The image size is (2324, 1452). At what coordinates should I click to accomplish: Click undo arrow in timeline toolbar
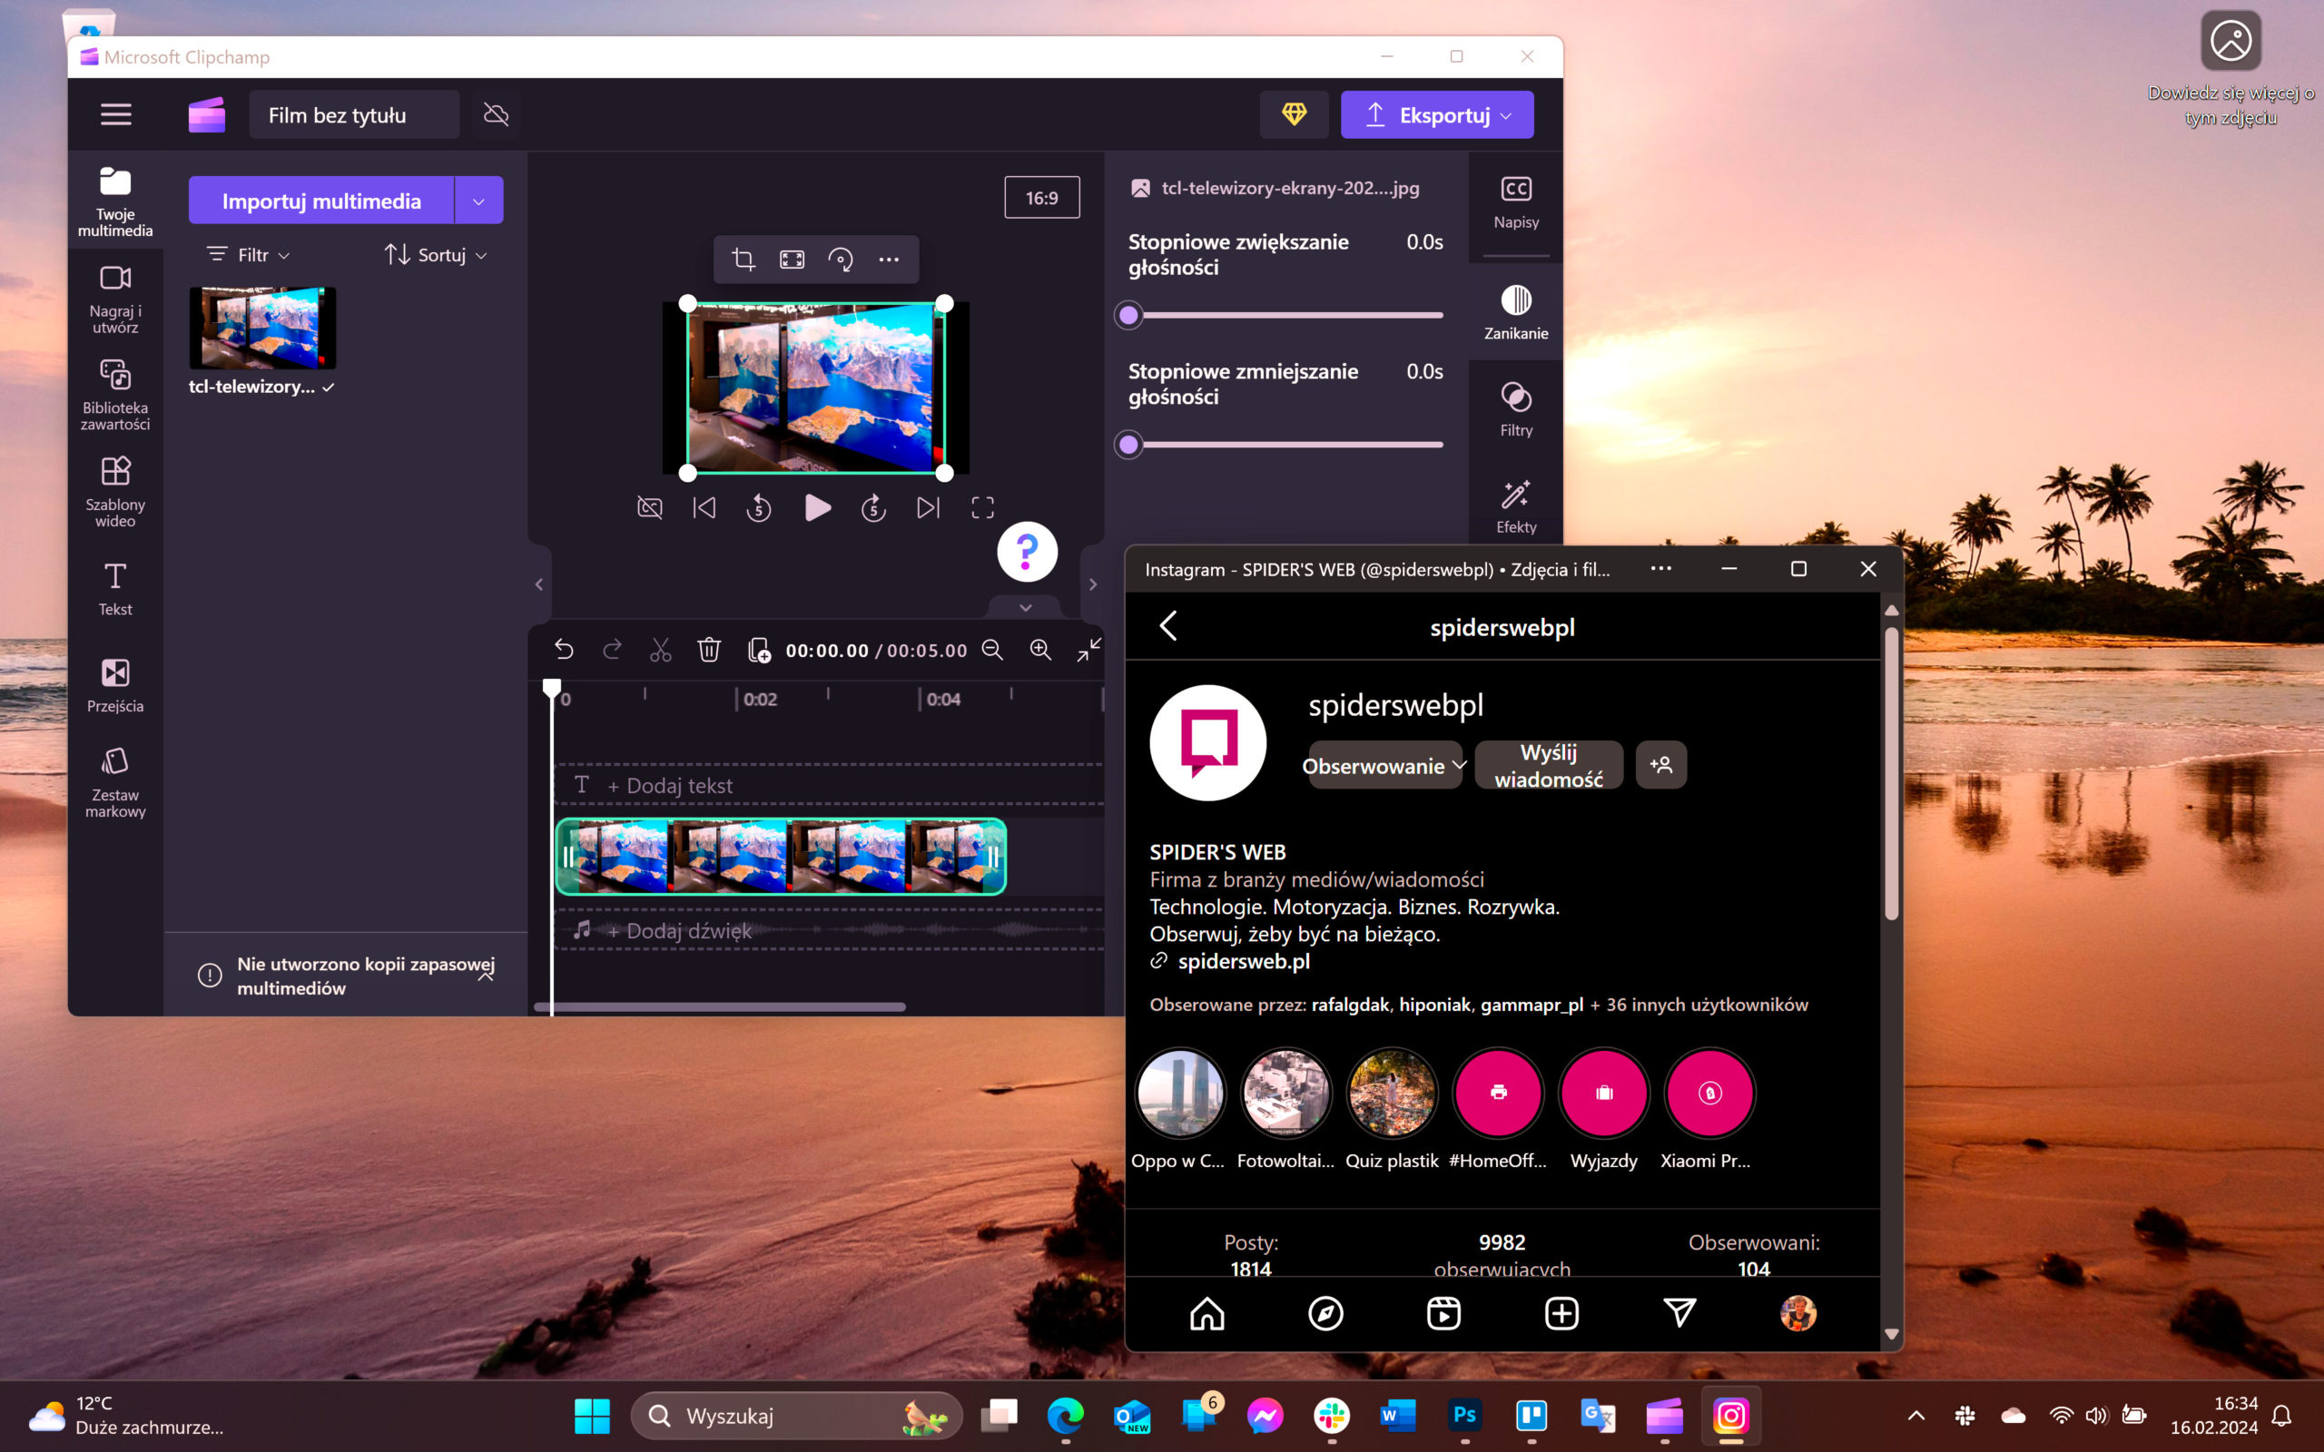564,650
